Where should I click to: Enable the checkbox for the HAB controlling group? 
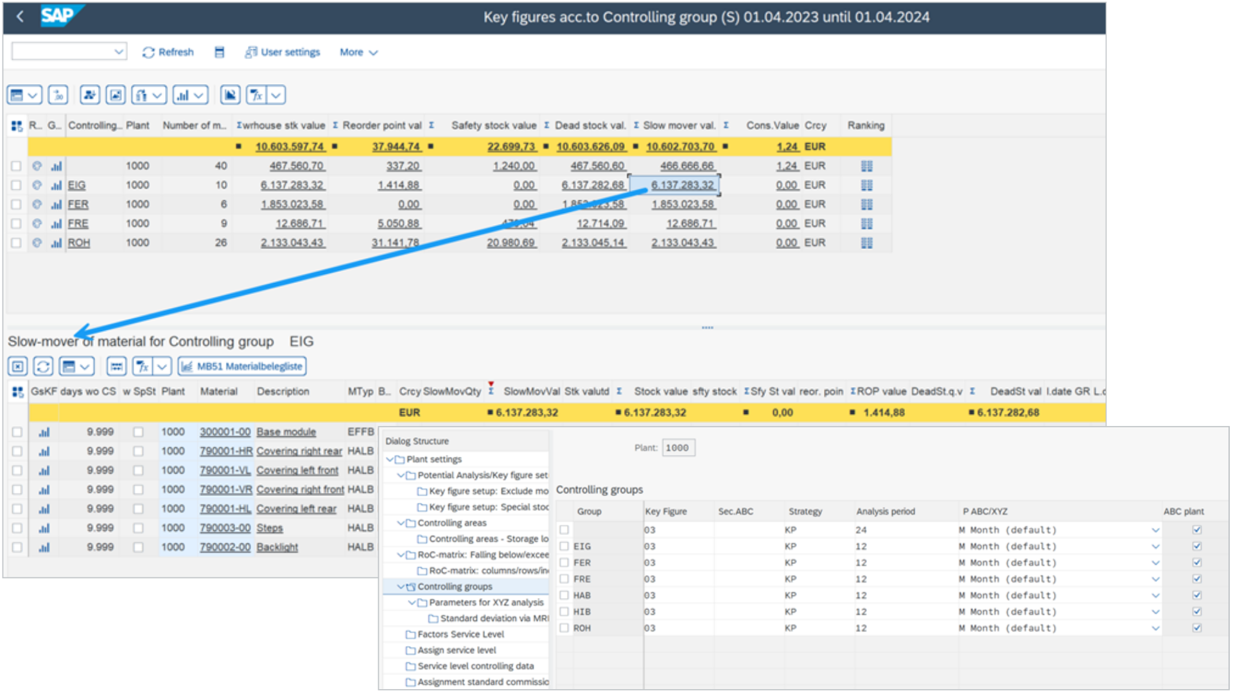(x=564, y=595)
